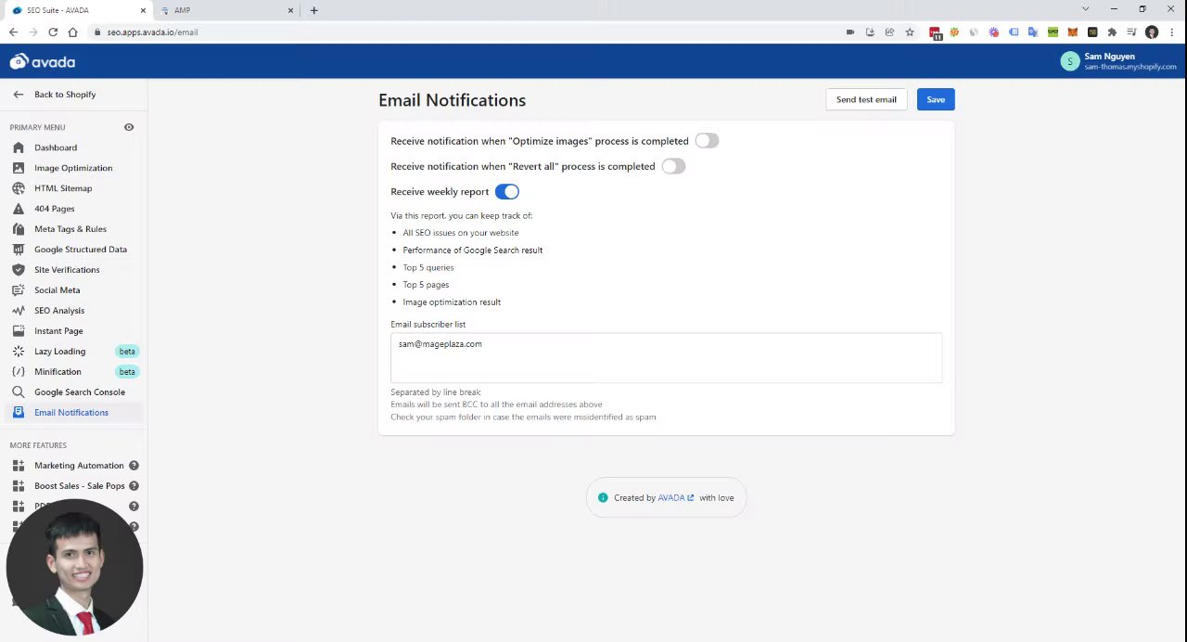1187x642 pixels.
Task: Enable Revert all completion notification toggle
Action: [673, 166]
